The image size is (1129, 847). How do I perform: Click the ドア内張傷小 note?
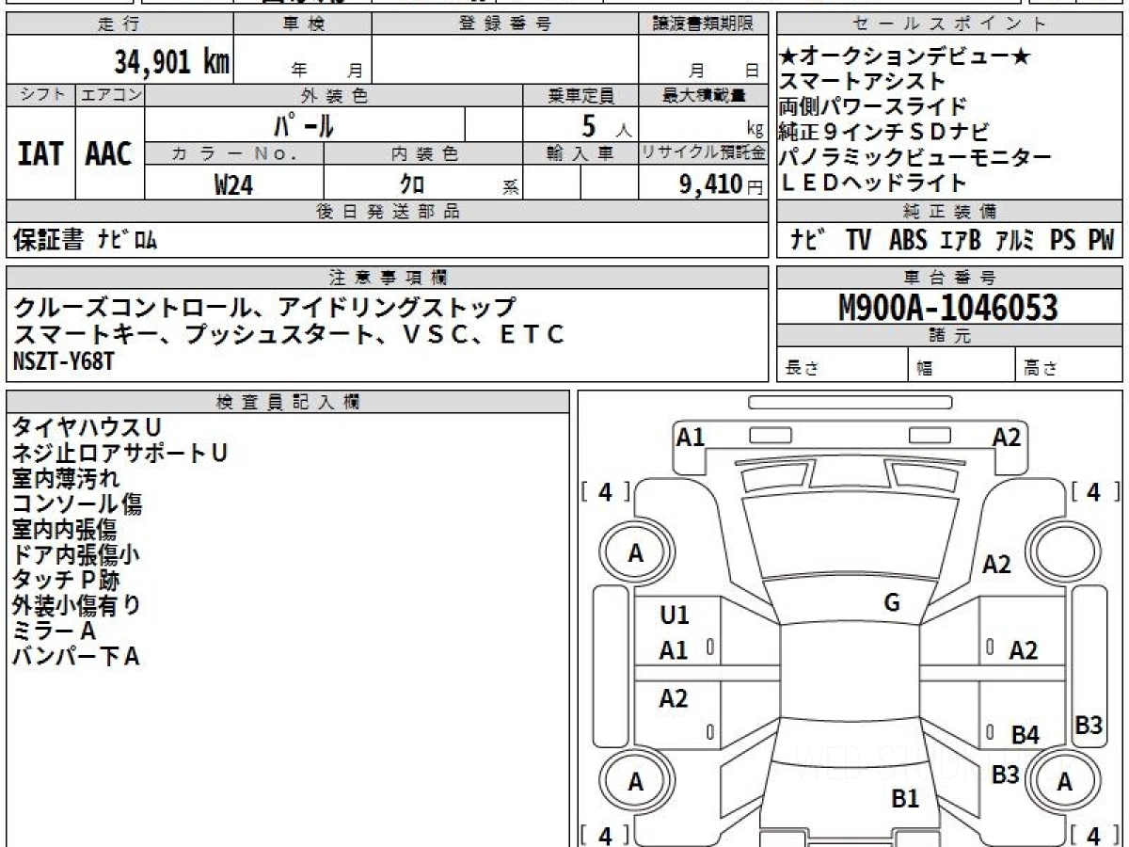click(76, 554)
